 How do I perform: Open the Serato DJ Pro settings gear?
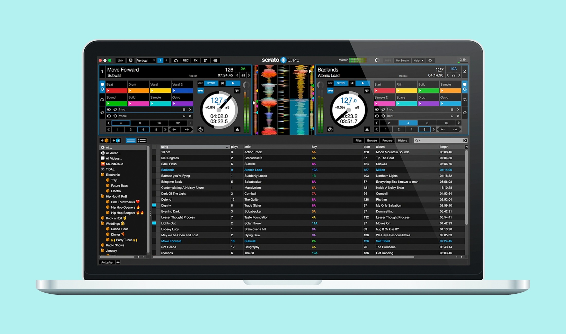point(430,60)
